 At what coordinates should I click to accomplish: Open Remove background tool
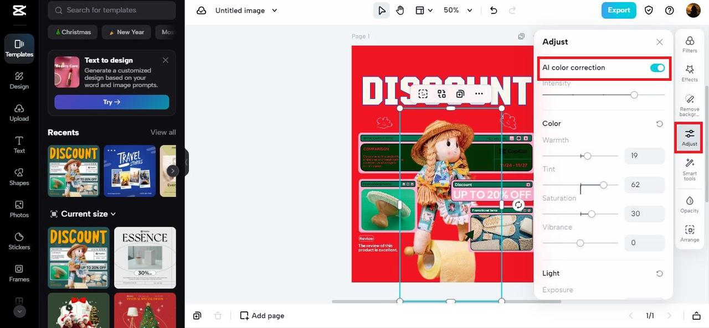pos(690,105)
